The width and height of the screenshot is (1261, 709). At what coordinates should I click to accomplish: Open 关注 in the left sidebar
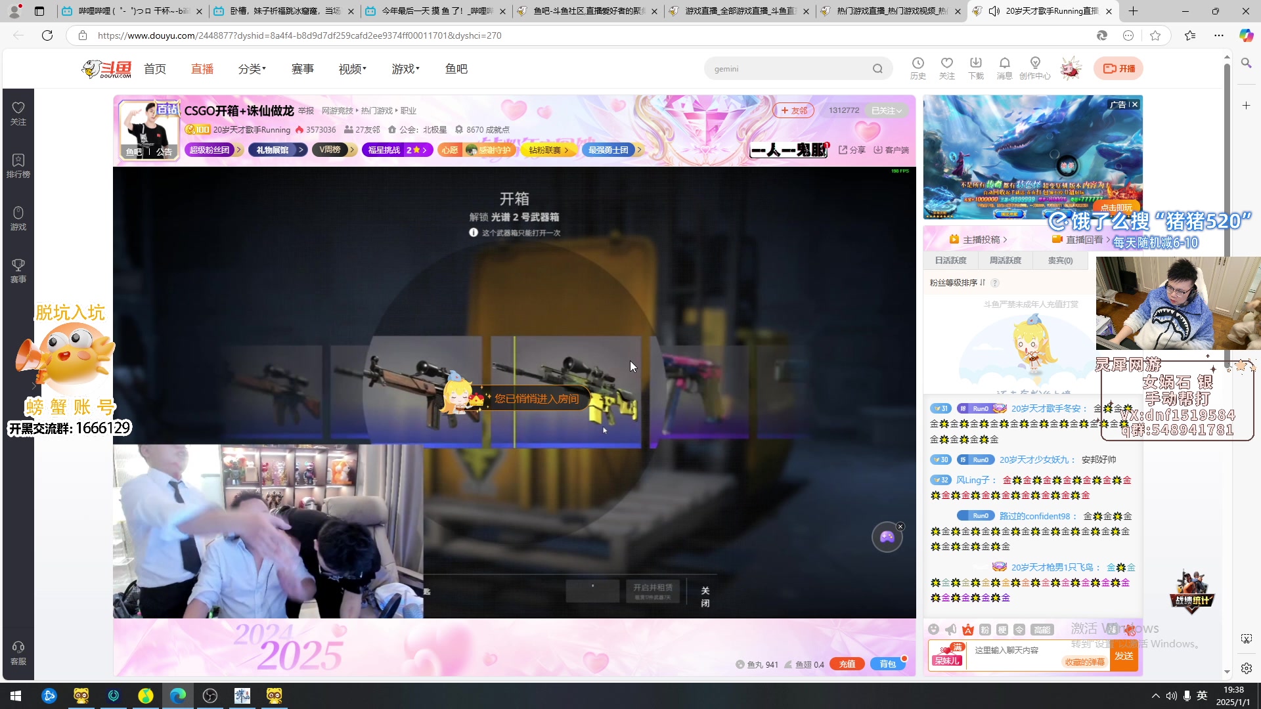[x=18, y=113]
